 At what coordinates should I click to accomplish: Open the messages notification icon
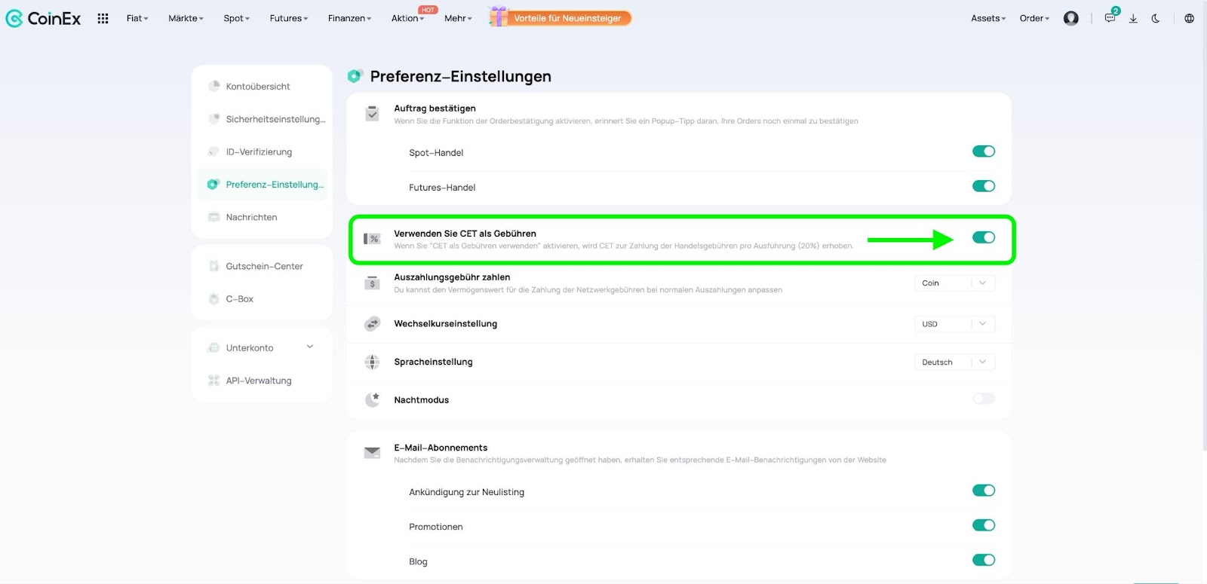1110,17
